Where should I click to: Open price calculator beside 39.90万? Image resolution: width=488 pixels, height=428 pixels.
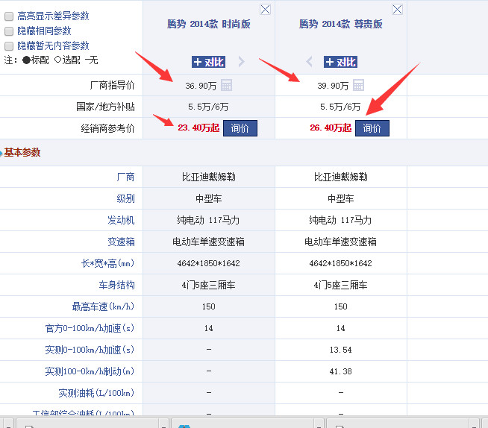[358, 85]
